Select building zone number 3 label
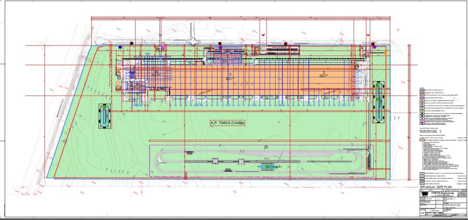Screen dimensions: 468x220 click(323, 72)
